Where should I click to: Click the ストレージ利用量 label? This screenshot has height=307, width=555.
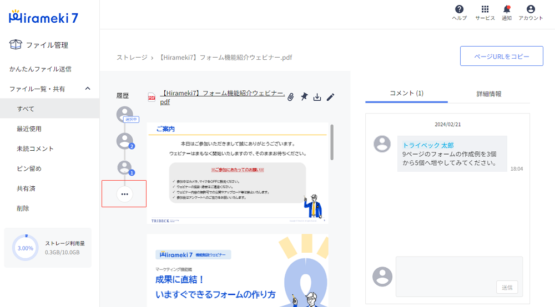[65, 243]
